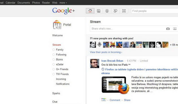Click the default silhouette avatar

click(126, 45)
